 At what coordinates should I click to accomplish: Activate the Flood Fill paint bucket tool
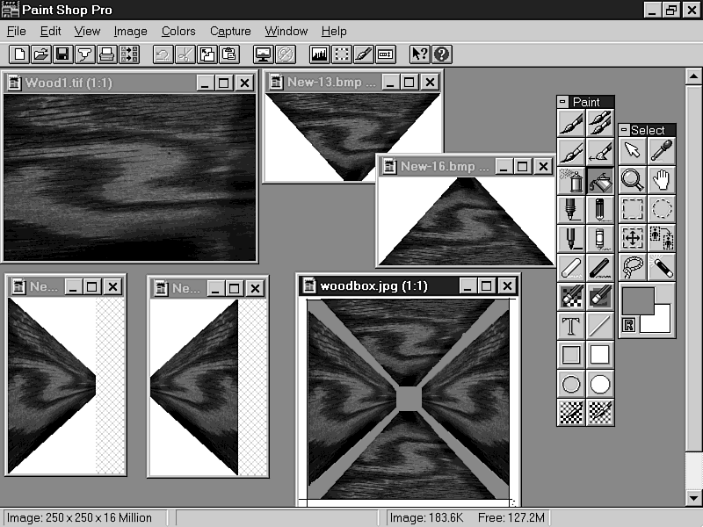[600, 181]
